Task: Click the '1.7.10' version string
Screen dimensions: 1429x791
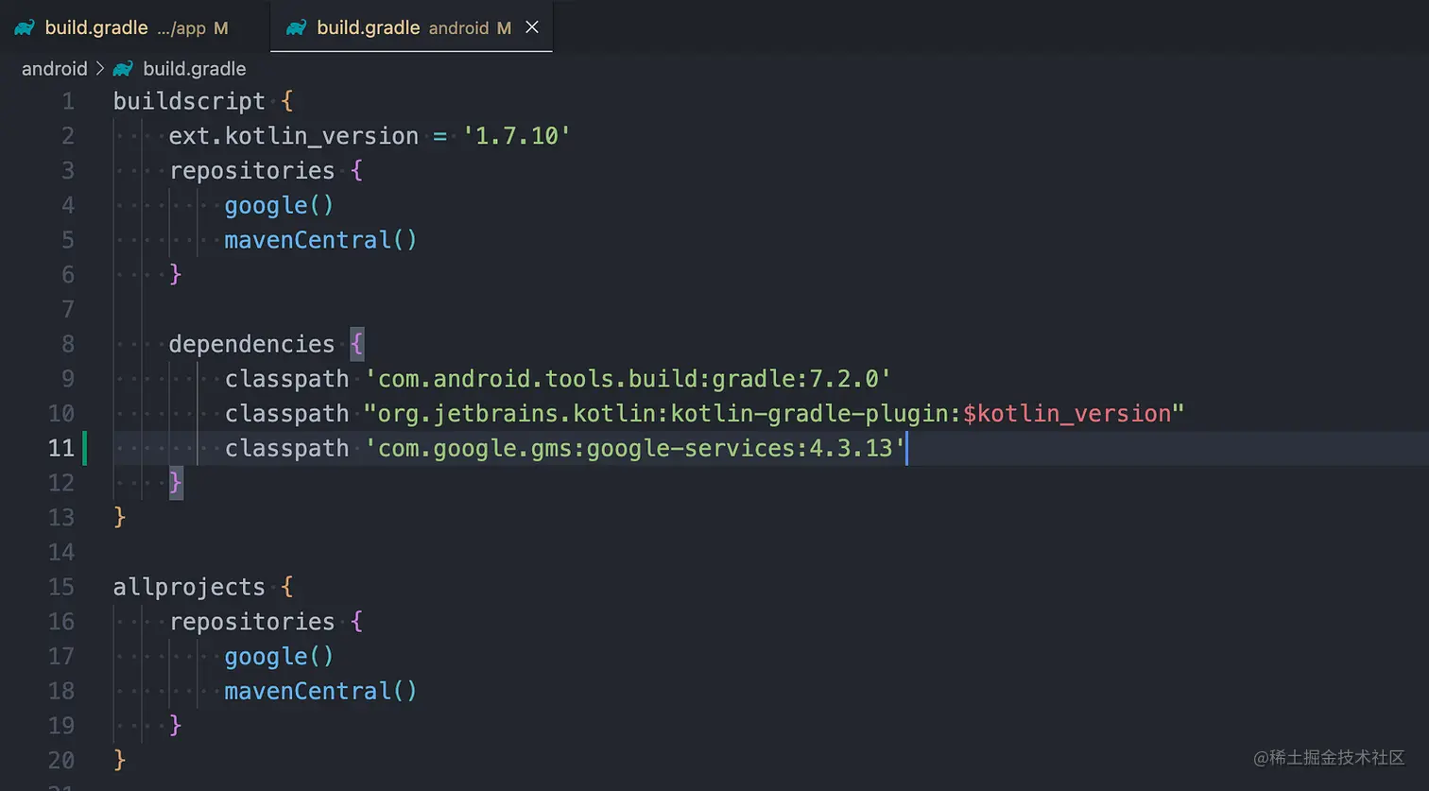Action: (516, 136)
